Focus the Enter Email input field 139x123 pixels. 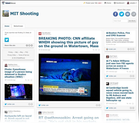[x=120, y=21]
